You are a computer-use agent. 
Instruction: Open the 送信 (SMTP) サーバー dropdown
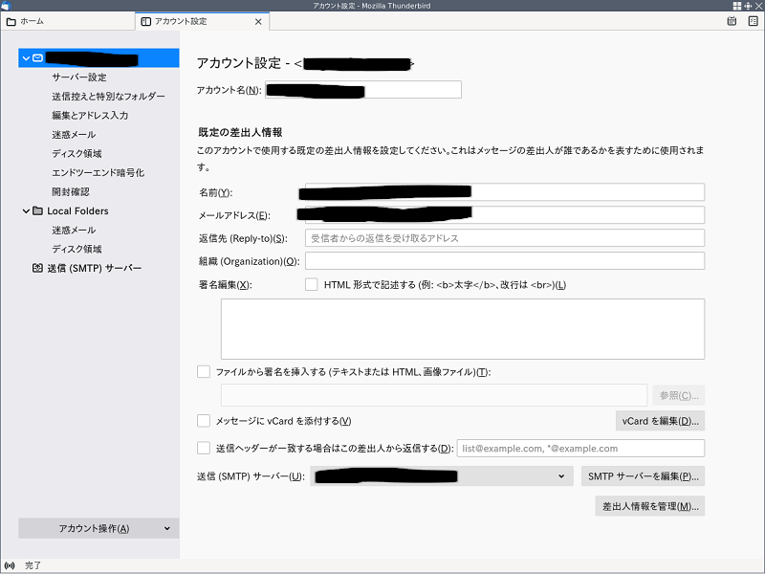pos(560,475)
